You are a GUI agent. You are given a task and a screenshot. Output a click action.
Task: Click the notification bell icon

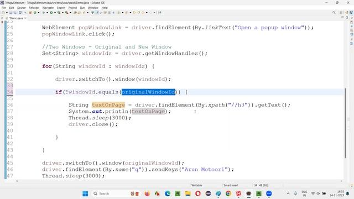click(x=348, y=193)
